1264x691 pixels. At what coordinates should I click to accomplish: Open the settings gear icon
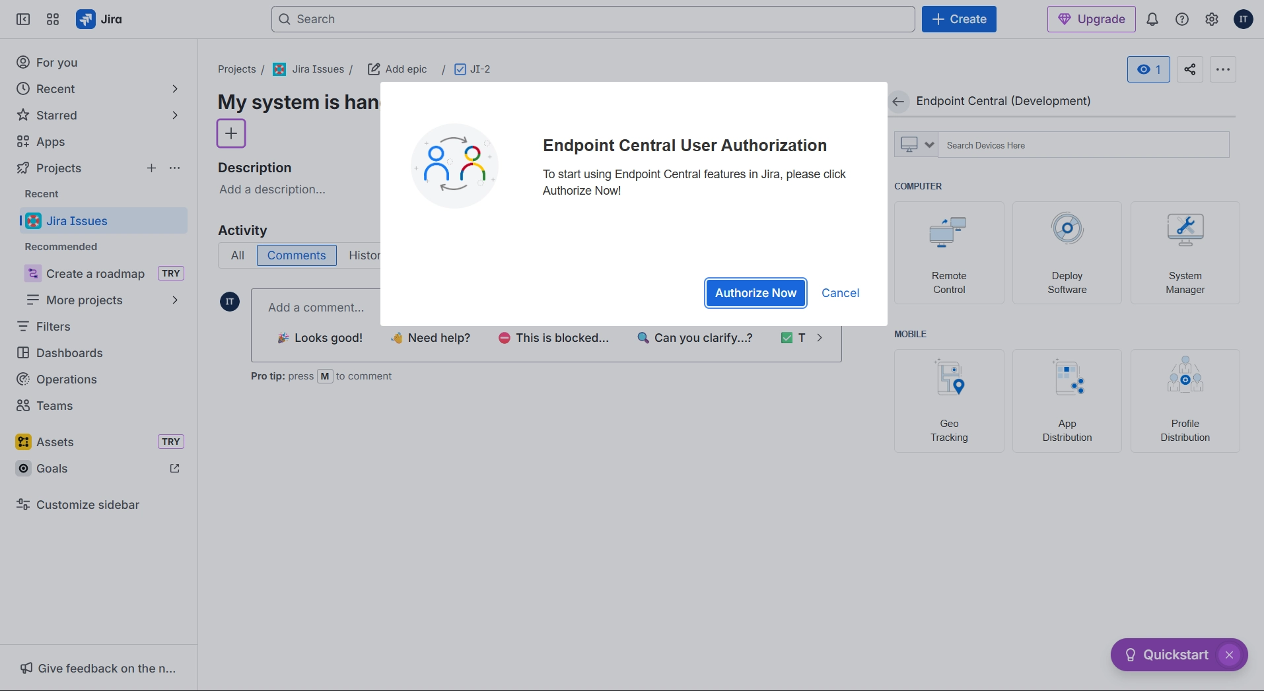[1212, 19]
